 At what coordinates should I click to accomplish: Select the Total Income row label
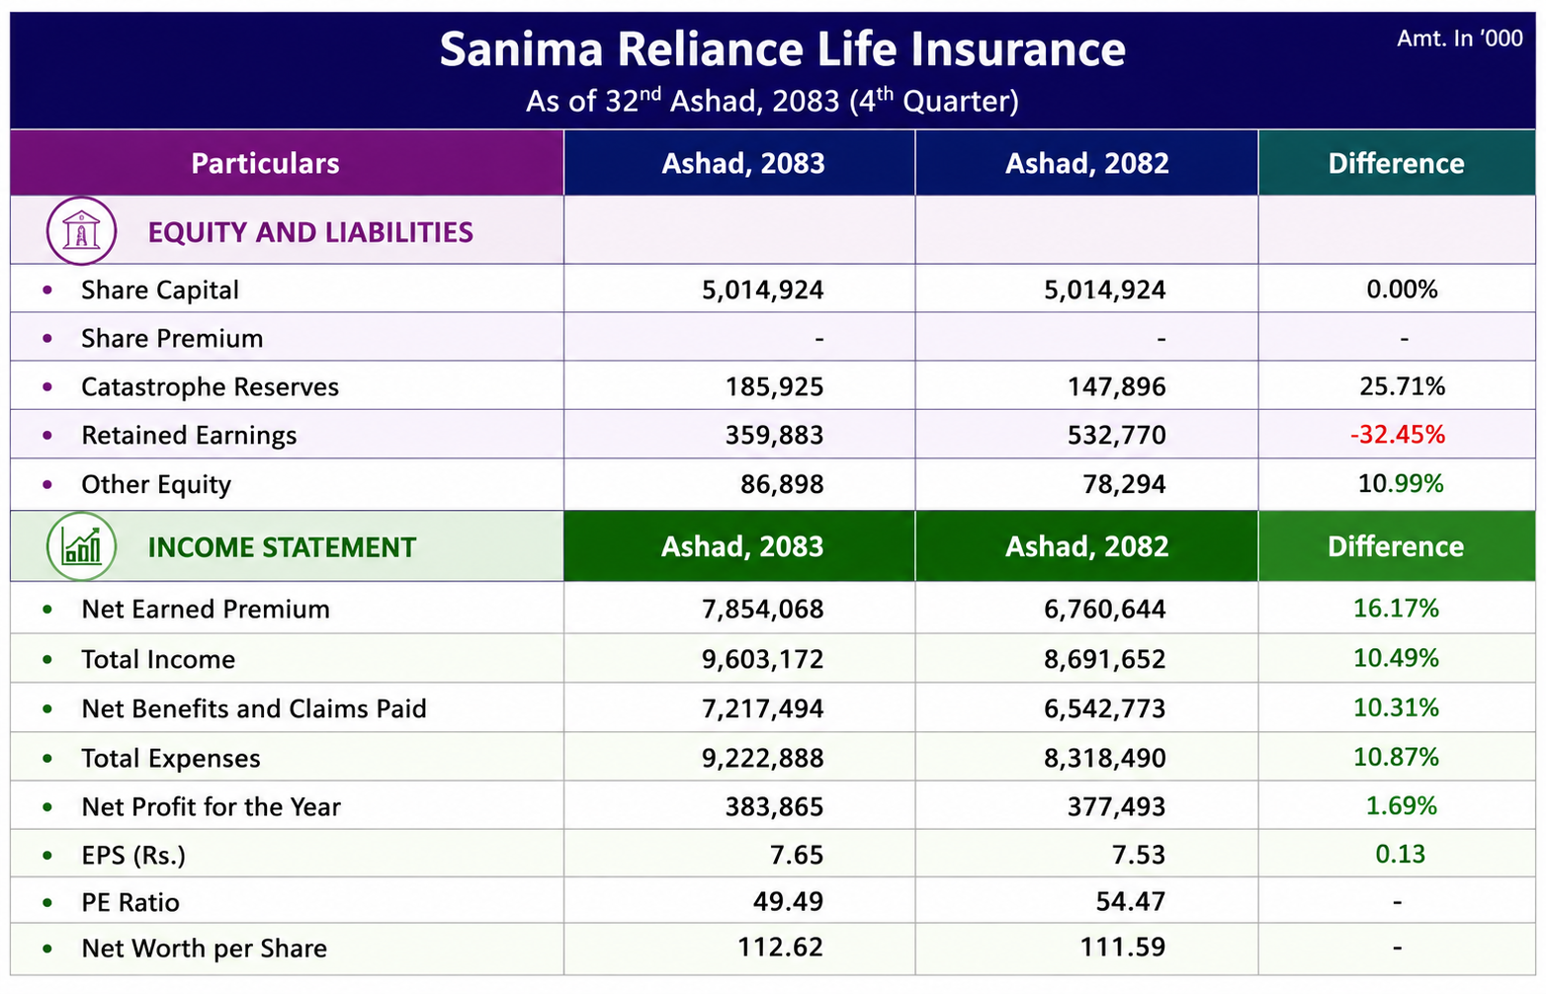(158, 659)
